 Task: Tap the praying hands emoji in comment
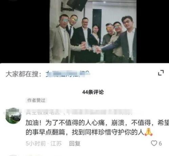149,132
